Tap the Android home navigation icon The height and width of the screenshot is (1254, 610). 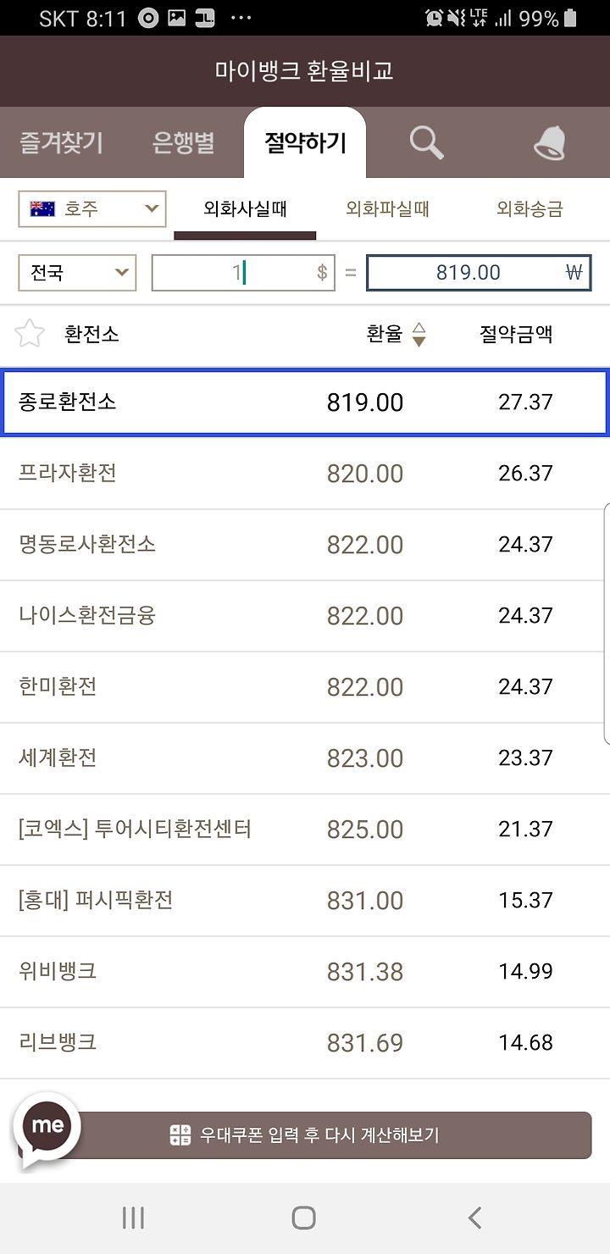(x=304, y=1218)
